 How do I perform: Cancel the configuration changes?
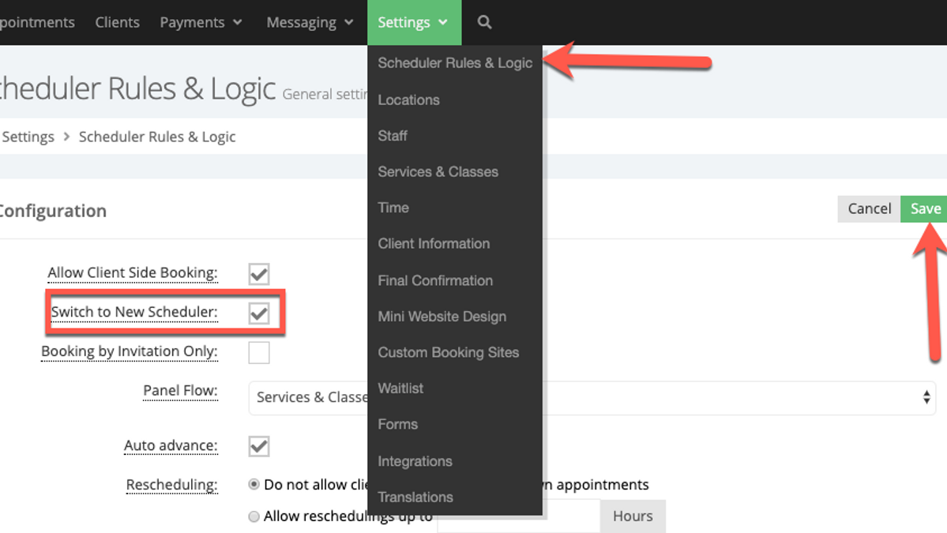[869, 208]
